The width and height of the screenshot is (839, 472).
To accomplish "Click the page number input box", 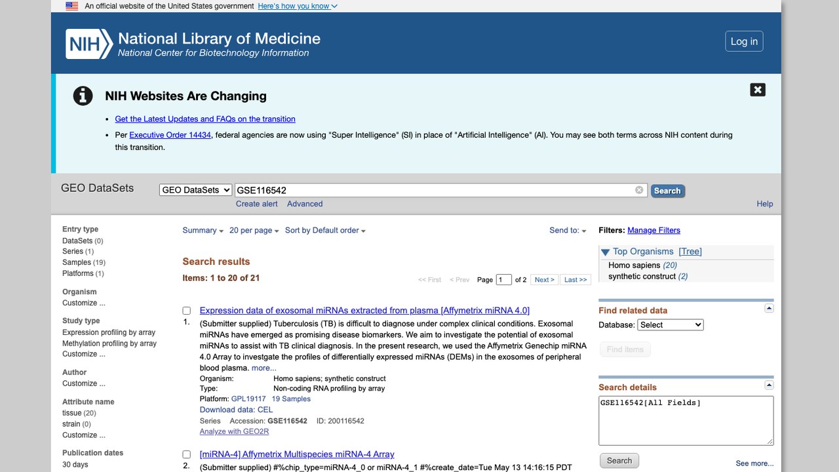I will click(x=504, y=280).
